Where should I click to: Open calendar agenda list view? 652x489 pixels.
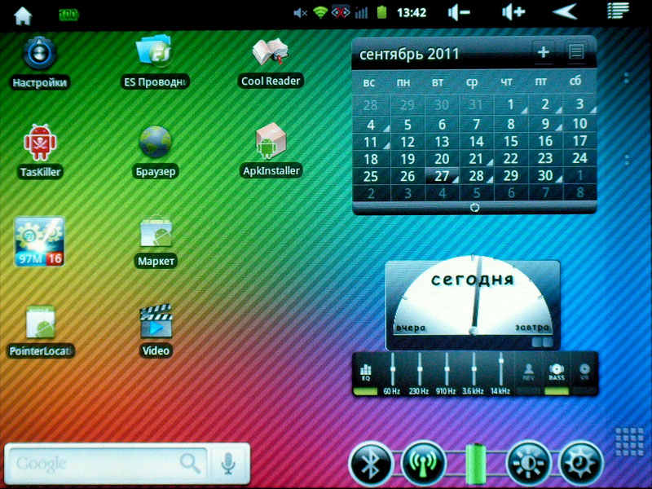pyautogui.click(x=576, y=53)
